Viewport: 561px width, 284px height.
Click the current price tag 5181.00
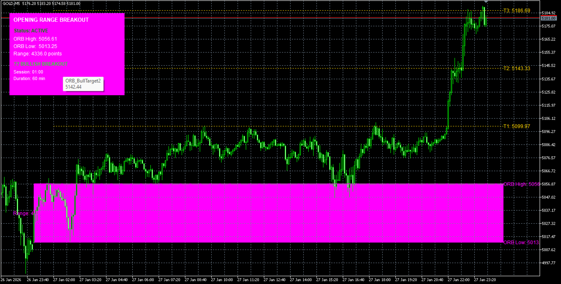[548, 18]
